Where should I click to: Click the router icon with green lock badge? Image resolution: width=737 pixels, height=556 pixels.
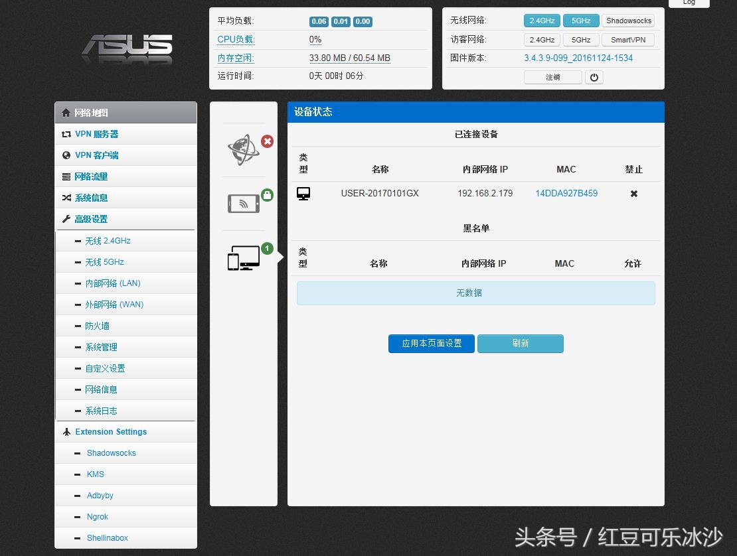(x=244, y=203)
